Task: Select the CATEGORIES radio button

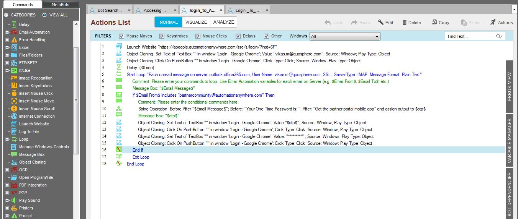Action: coord(6,15)
